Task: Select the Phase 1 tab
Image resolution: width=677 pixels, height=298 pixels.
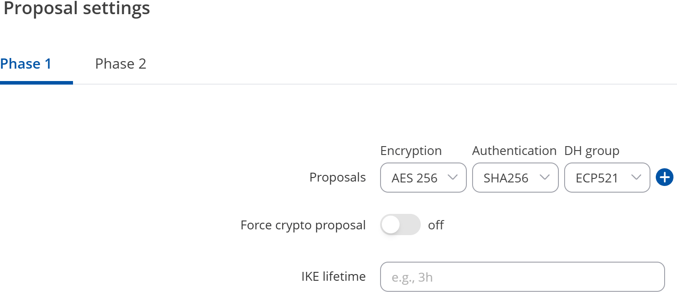Action: pos(26,63)
